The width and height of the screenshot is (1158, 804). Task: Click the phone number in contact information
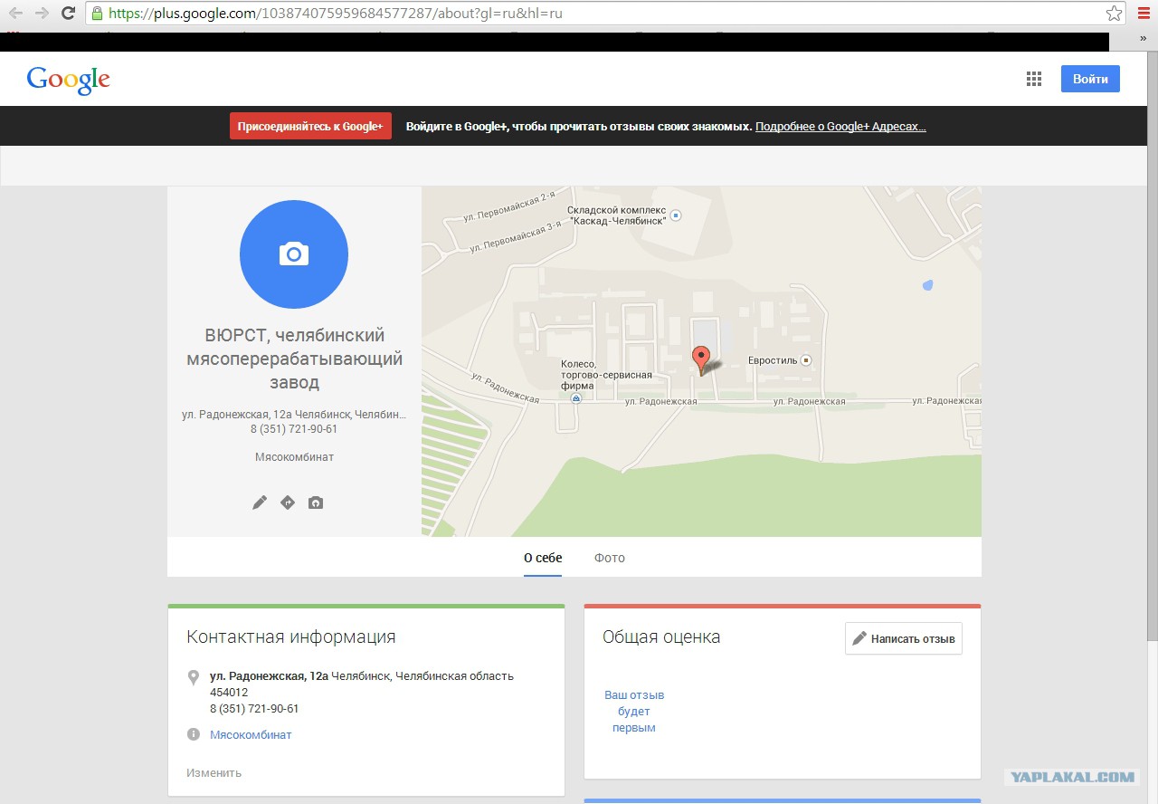click(x=254, y=709)
